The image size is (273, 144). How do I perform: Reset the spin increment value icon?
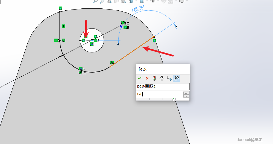(x=169, y=79)
